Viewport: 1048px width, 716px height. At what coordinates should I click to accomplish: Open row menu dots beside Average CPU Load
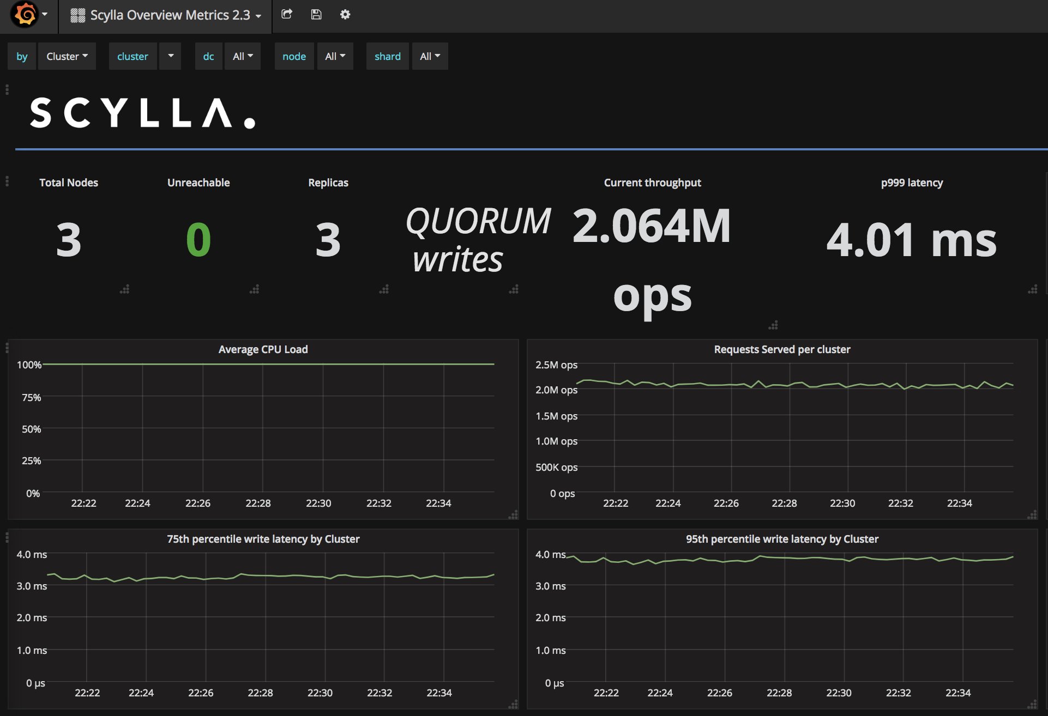(x=7, y=347)
